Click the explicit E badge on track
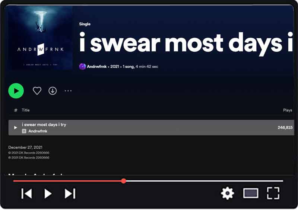 24,131
